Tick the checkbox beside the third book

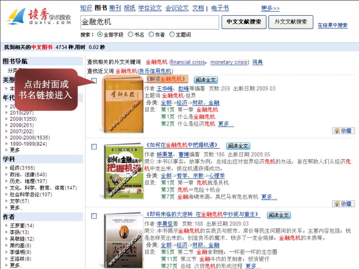pyautogui.click(x=94, y=216)
